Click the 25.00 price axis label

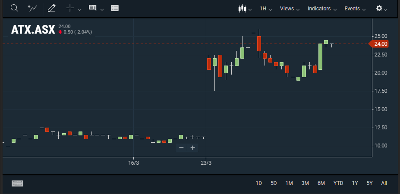click(381, 36)
